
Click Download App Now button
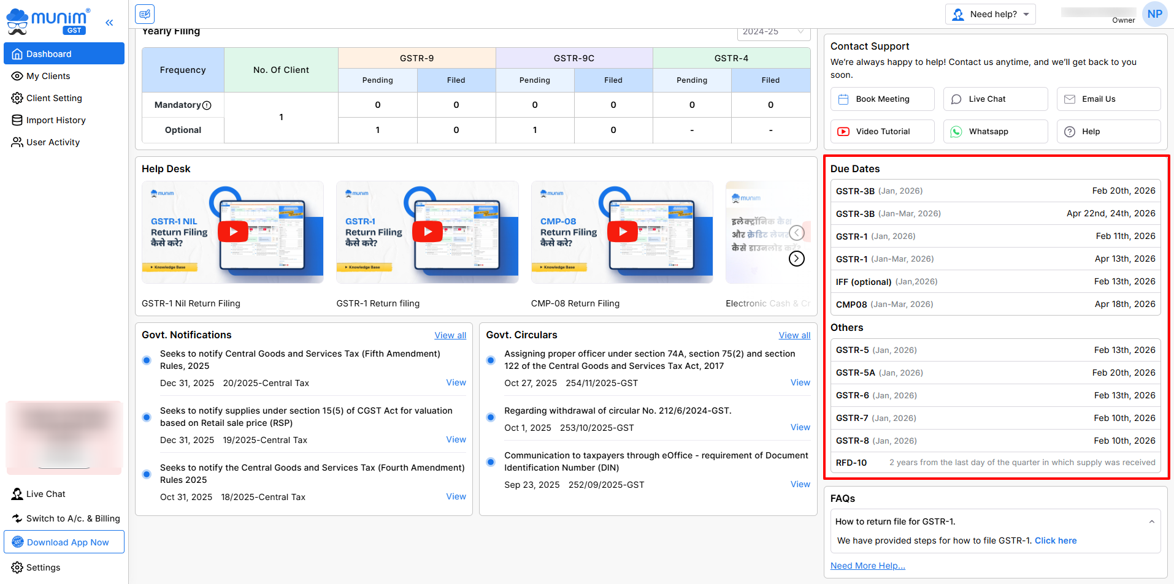coord(64,542)
